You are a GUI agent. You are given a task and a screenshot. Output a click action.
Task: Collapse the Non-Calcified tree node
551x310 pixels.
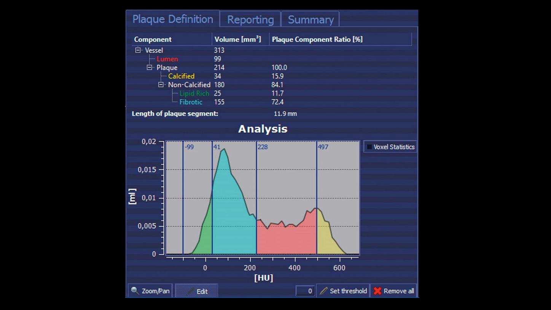(161, 85)
